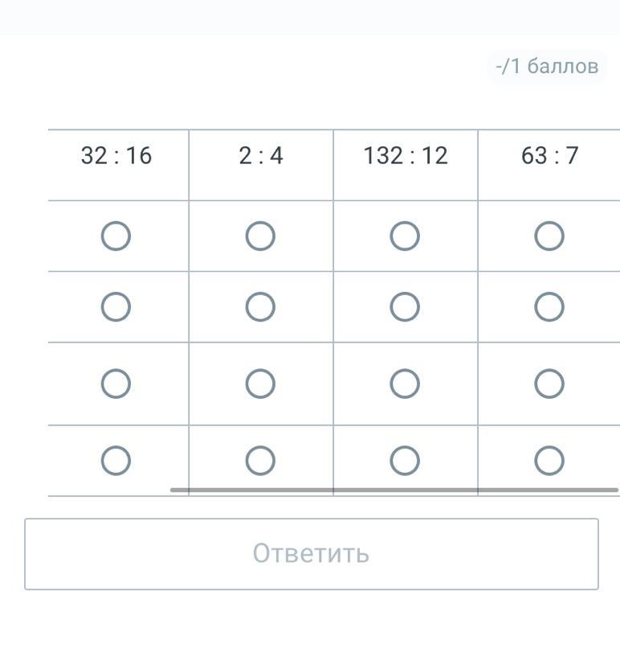Pick third-row radio under 32 : 16
620x665 pixels.
116,384
